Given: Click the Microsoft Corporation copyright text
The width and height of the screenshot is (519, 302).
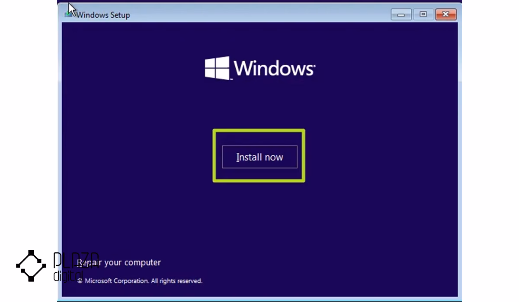Looking at the screenshot, I should point(140,281).
